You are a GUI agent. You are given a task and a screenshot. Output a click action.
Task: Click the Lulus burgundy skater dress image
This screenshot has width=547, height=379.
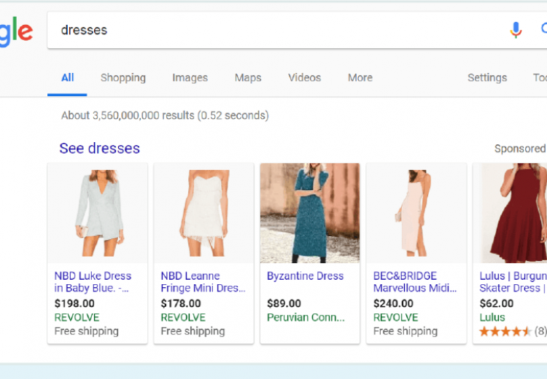tap(511, 213)
